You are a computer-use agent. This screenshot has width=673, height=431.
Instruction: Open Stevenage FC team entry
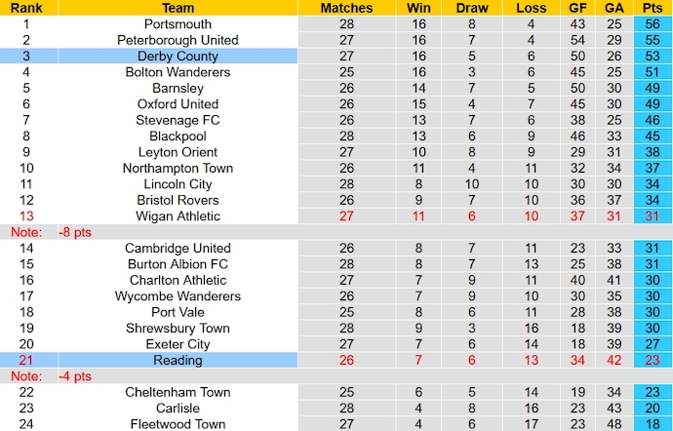click(178, 120)
